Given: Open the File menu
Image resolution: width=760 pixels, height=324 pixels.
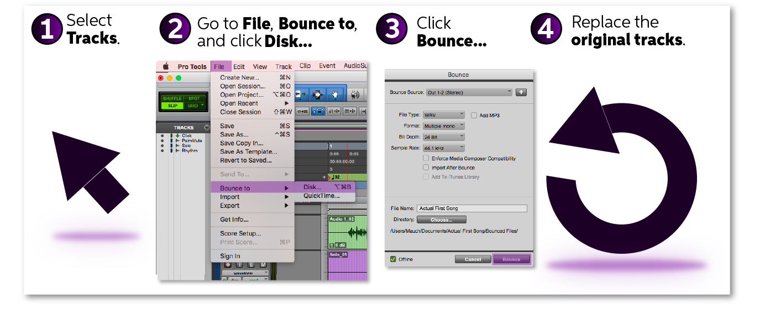Looking at the screenshot, I should [219, 66].
